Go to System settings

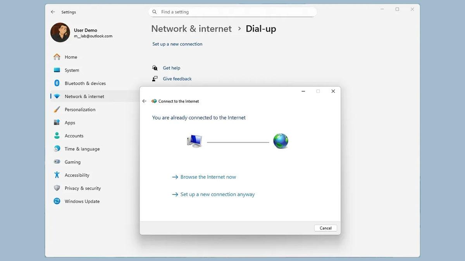pos(72,70)
